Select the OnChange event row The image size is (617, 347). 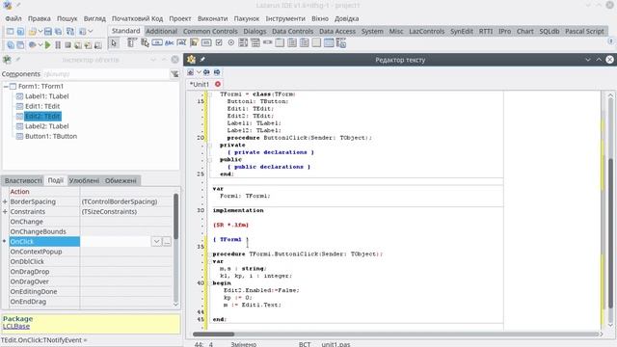point(91,222)
